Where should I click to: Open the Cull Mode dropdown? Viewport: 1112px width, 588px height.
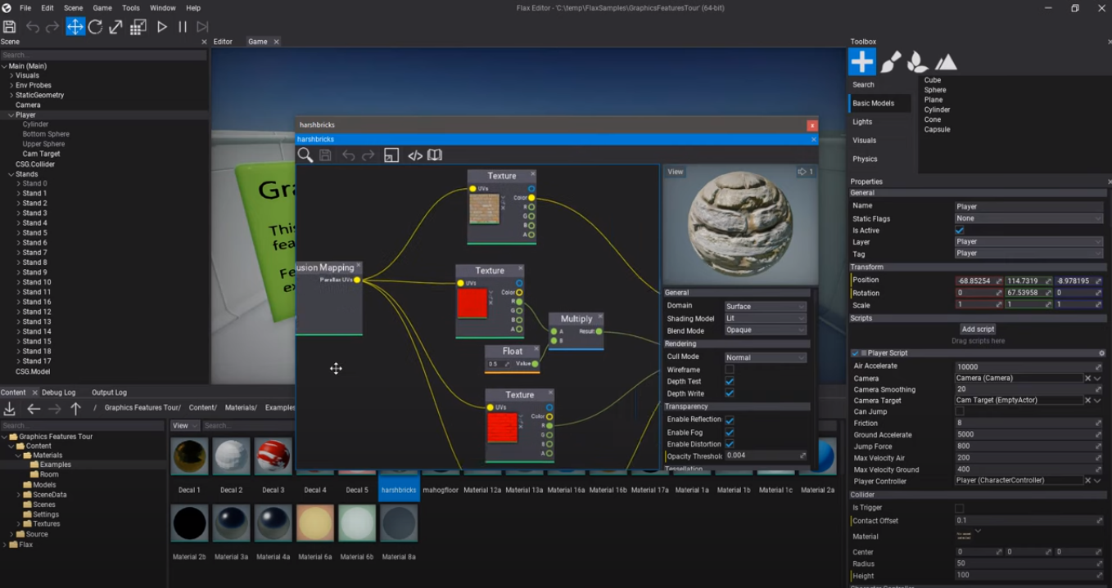[764, 357]
